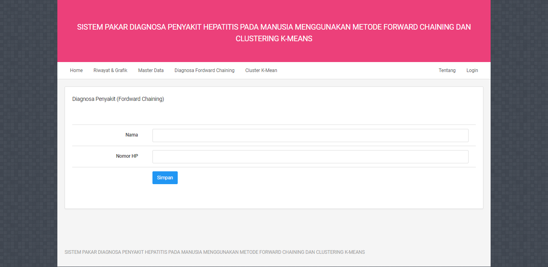
Task: Click the Simpan button
Action: click(165, 178)
